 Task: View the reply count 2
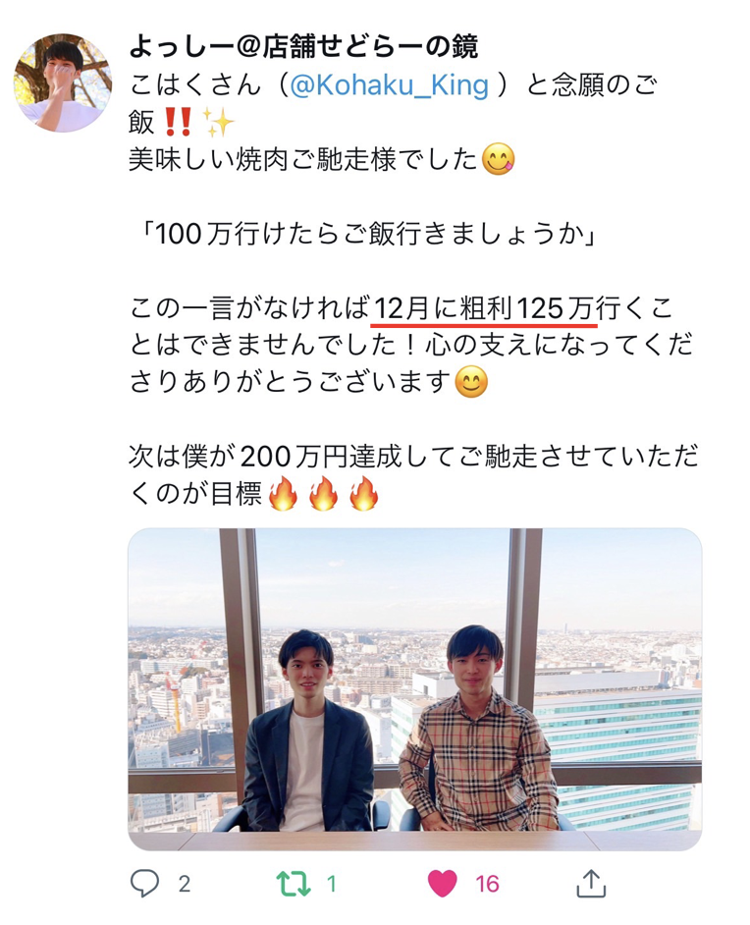tap(184, 884)
